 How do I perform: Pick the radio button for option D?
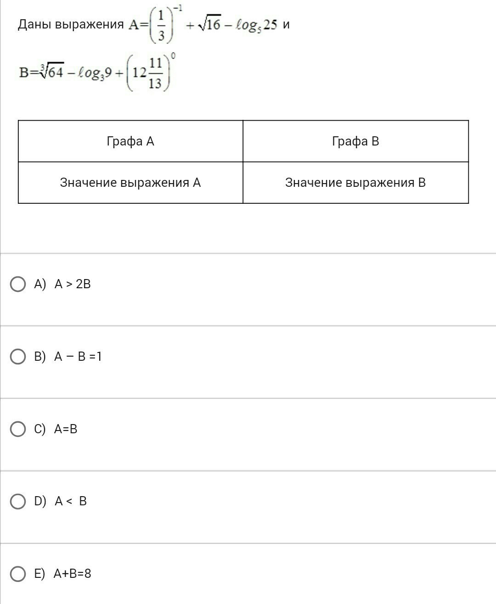(x=18, y=501)
